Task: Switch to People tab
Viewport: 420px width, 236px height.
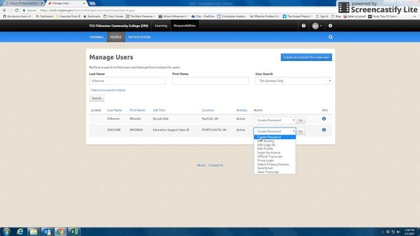Action: pos(115,37)
